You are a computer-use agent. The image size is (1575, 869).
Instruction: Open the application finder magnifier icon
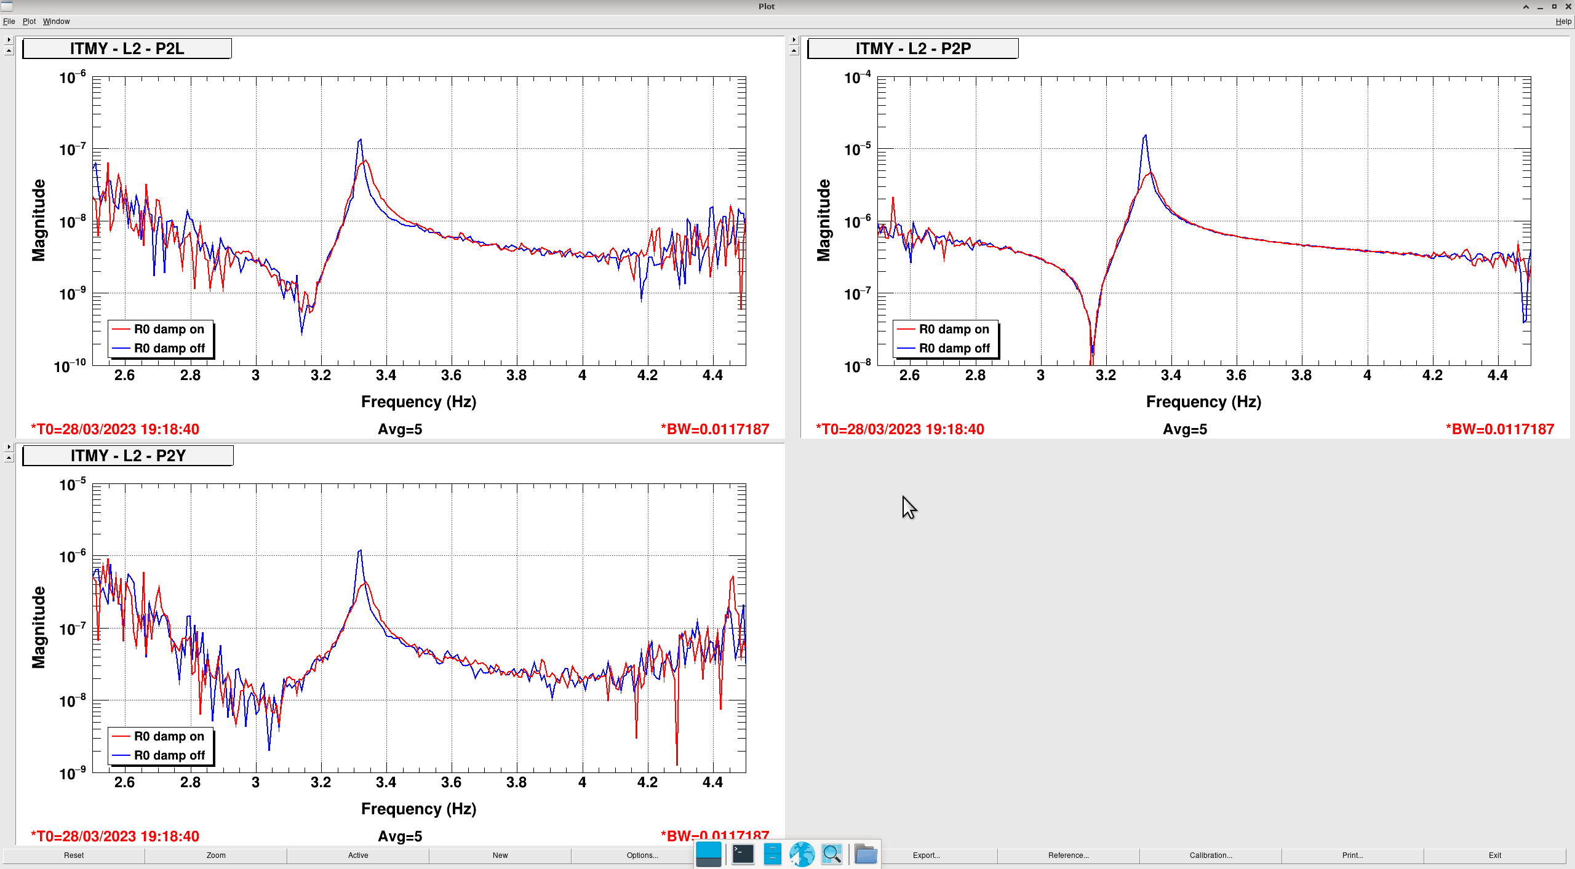(831, 854)
